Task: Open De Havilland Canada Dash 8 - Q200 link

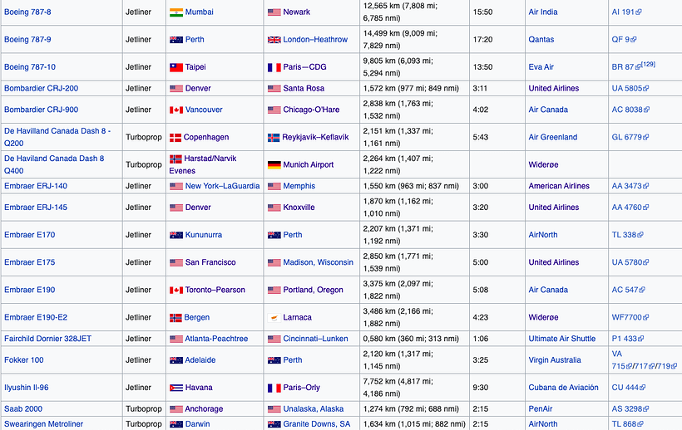Action: pos(57,137)
